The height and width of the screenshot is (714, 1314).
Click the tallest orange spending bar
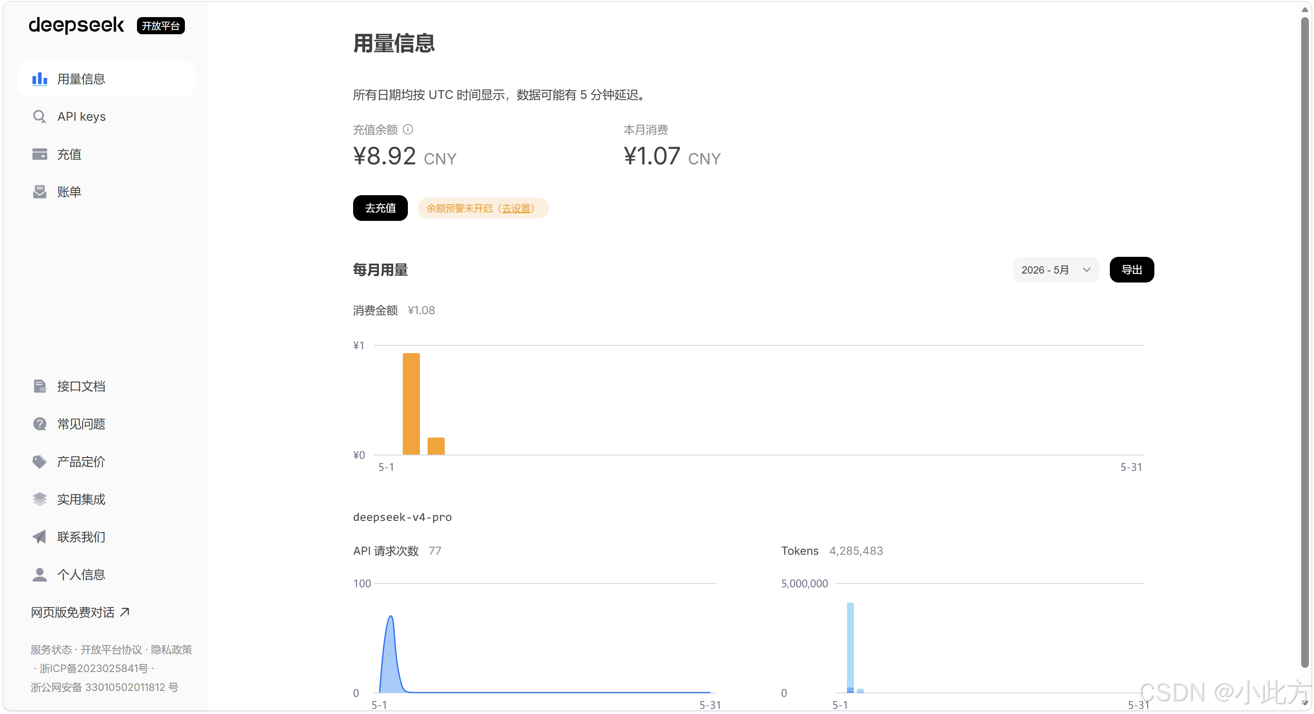(x=411, y=403)
